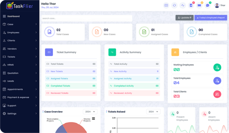Expand the Case submenu chevron

[x=36, y=24]
